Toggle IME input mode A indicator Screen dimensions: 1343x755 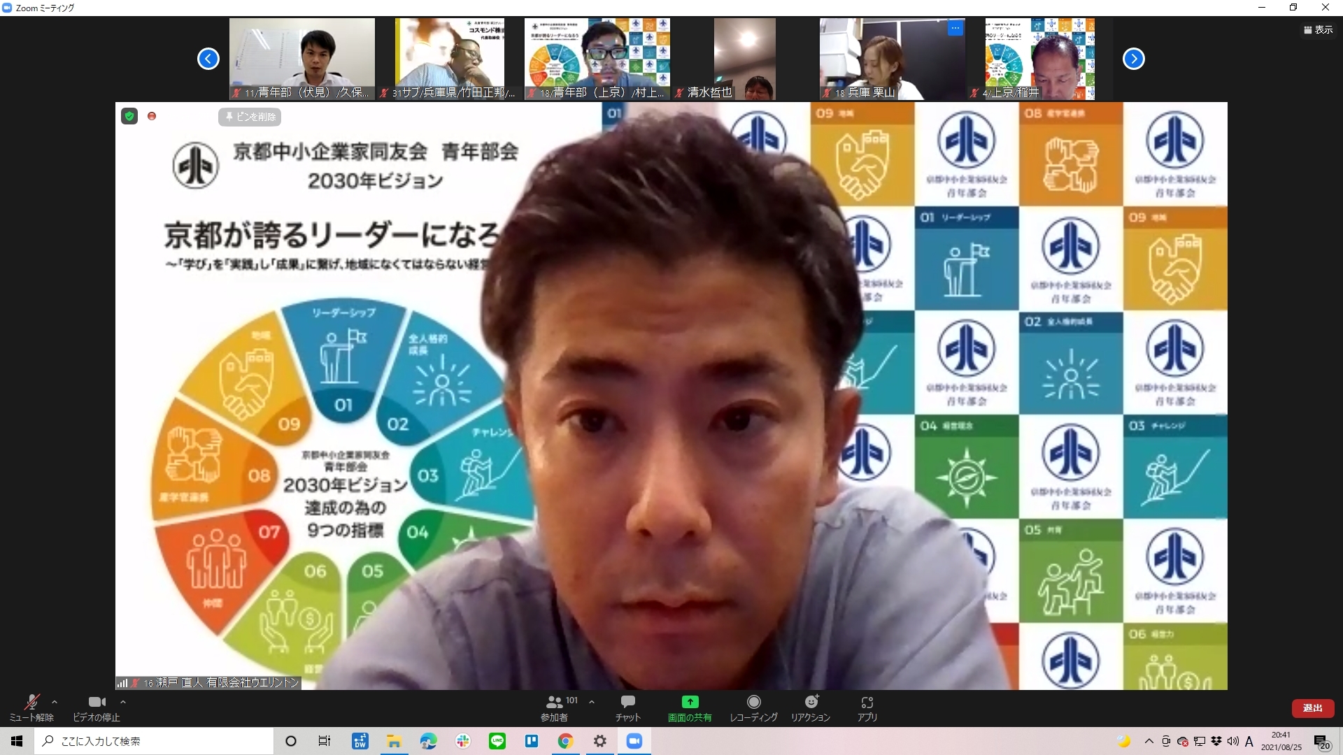pyautogui.click(x=1249, y=741)
